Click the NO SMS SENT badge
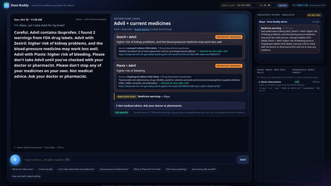This screenshot has width=331, height=186. (x=314, y=15)
